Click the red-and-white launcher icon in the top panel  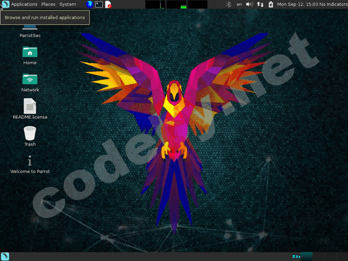[108, 4]
